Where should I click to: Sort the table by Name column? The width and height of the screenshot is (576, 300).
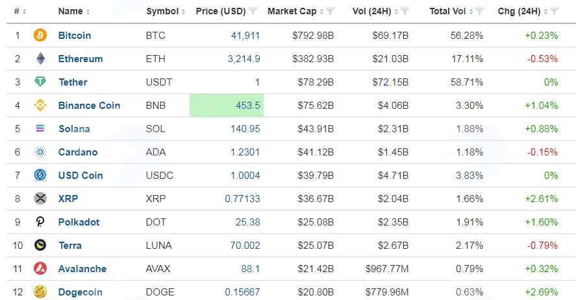[74, 12]
